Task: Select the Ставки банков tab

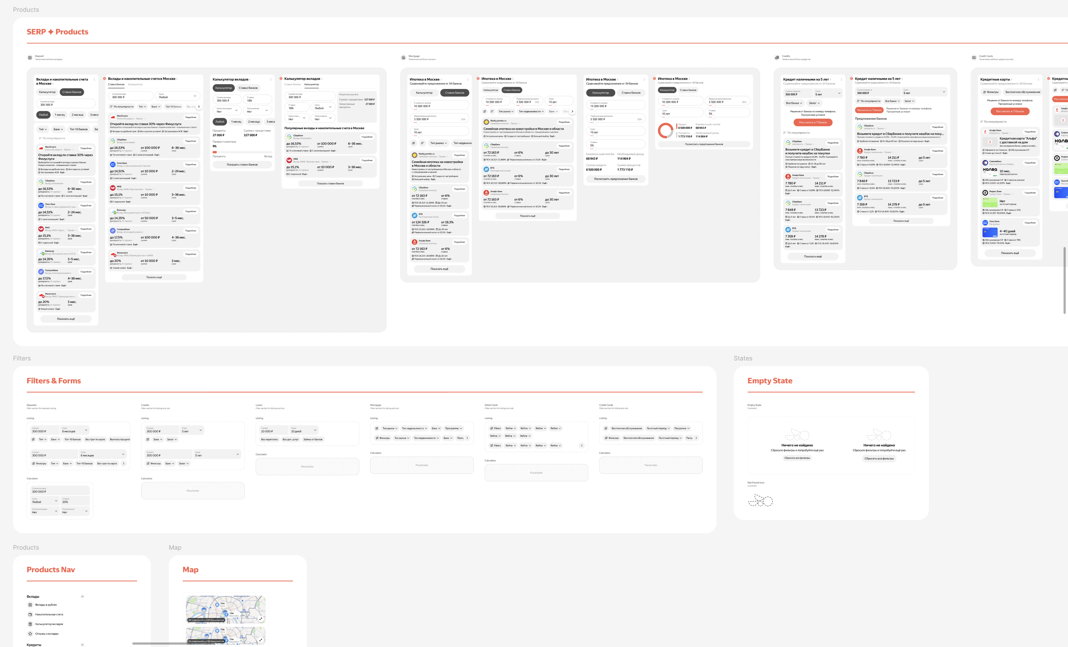Action: click(248, 88)
